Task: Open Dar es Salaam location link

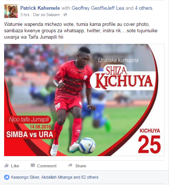Action: click(46, 15)
